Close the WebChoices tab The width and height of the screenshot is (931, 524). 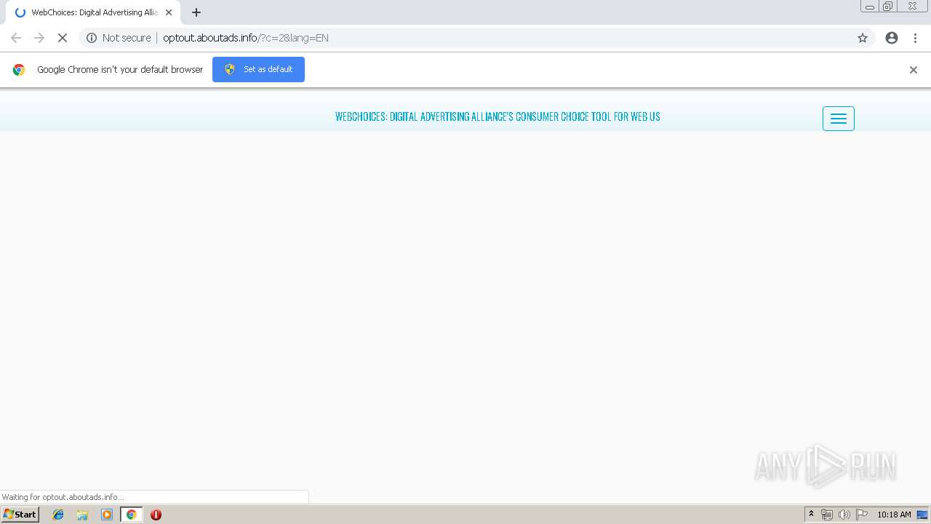click(169, 12)
